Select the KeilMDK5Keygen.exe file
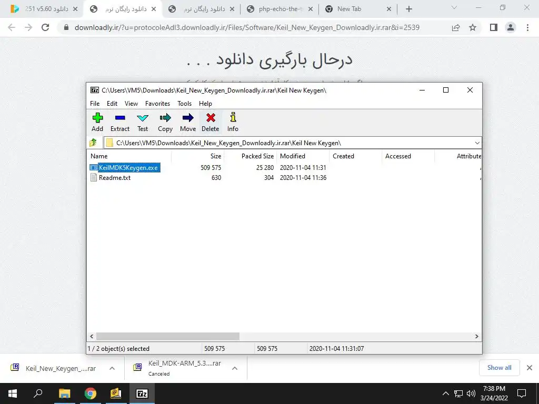This screenshot has height=404, width=539. click(128, 168)
